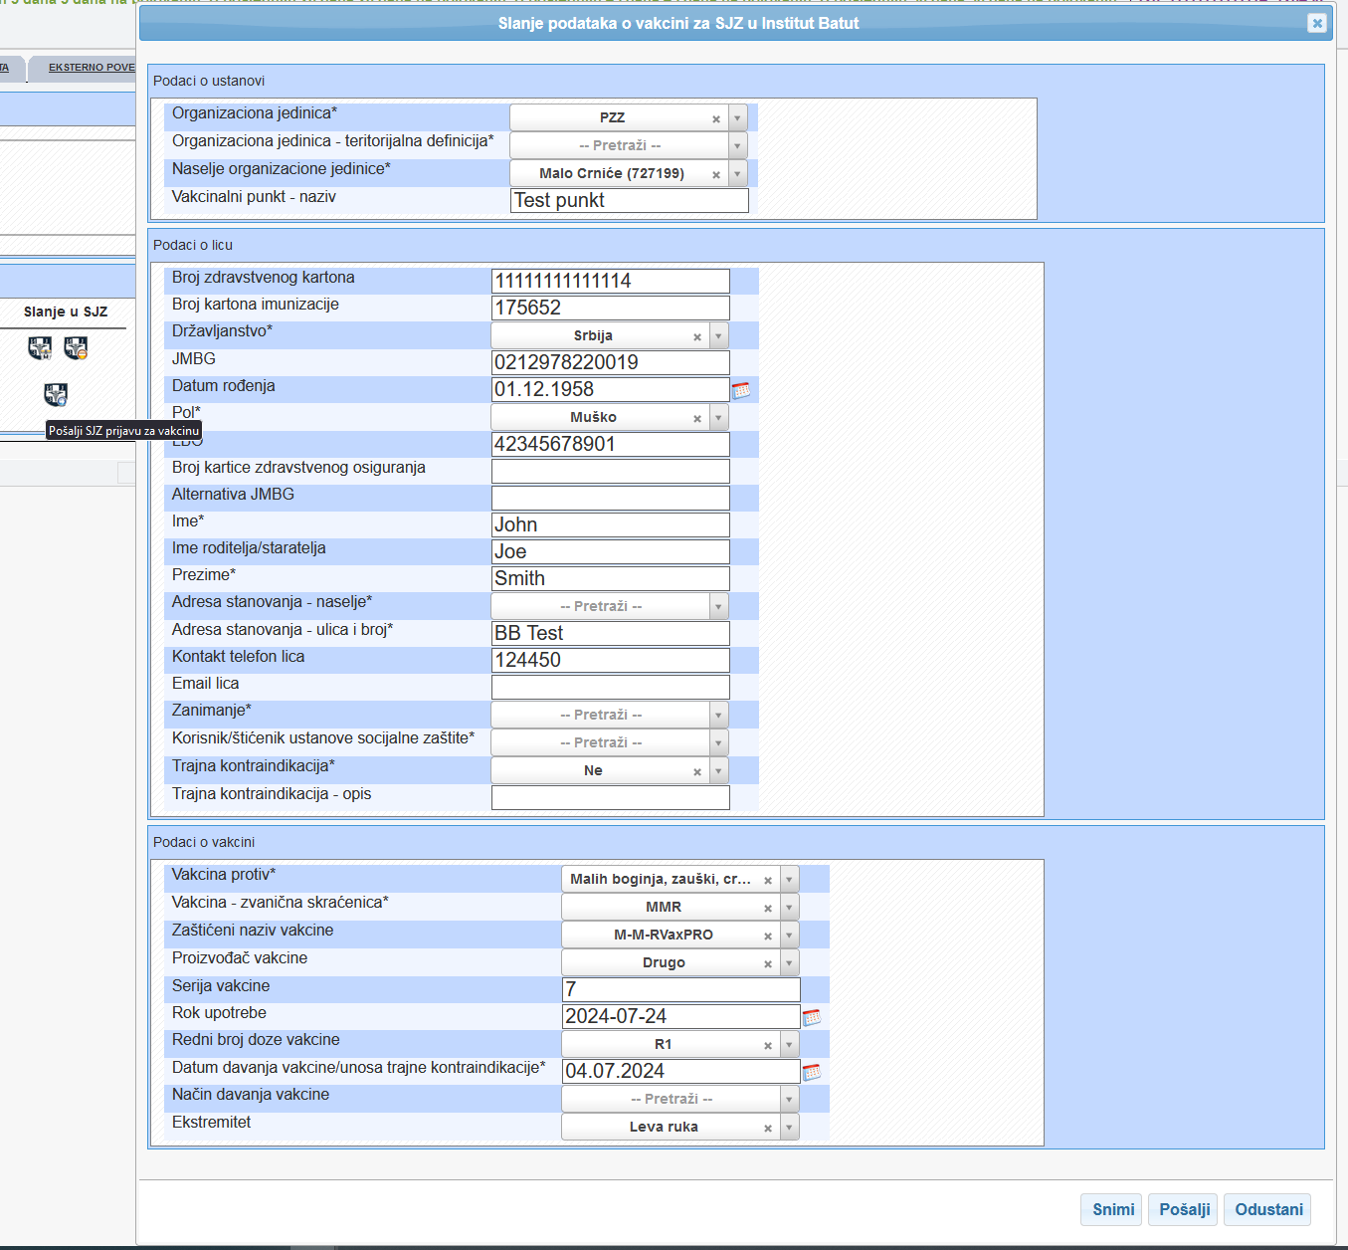
Task: Clear the Malo Crniće naselje selection
Action: pos(716,174)
